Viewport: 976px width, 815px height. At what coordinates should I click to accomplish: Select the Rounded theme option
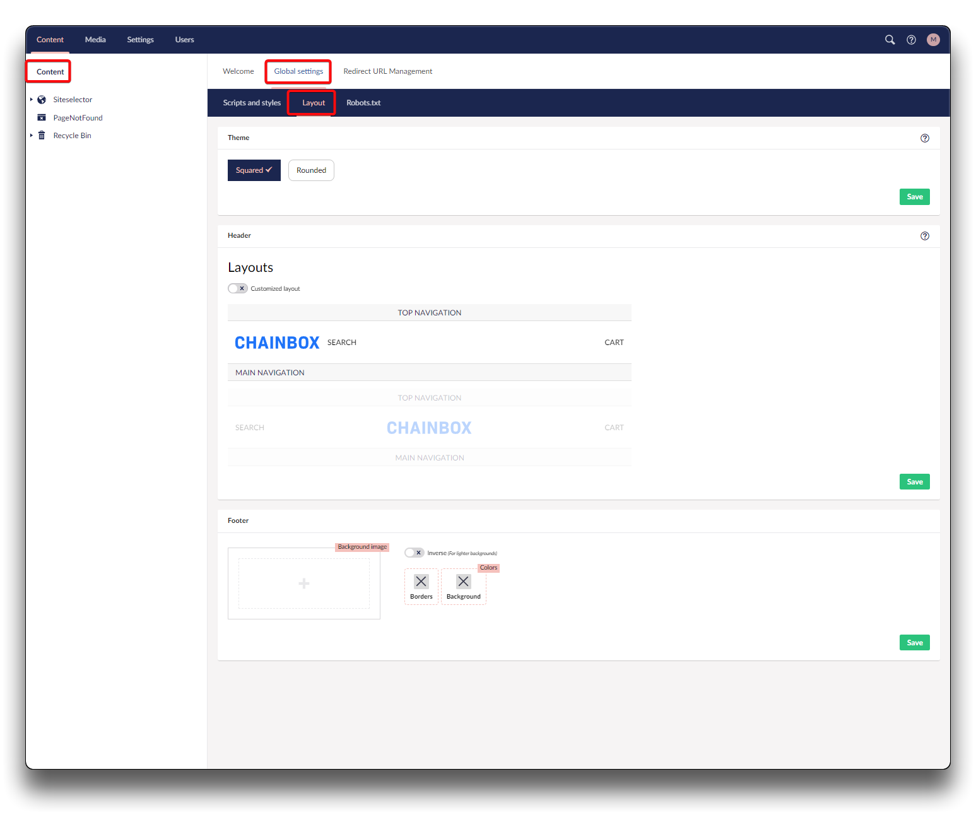[311, 170]
